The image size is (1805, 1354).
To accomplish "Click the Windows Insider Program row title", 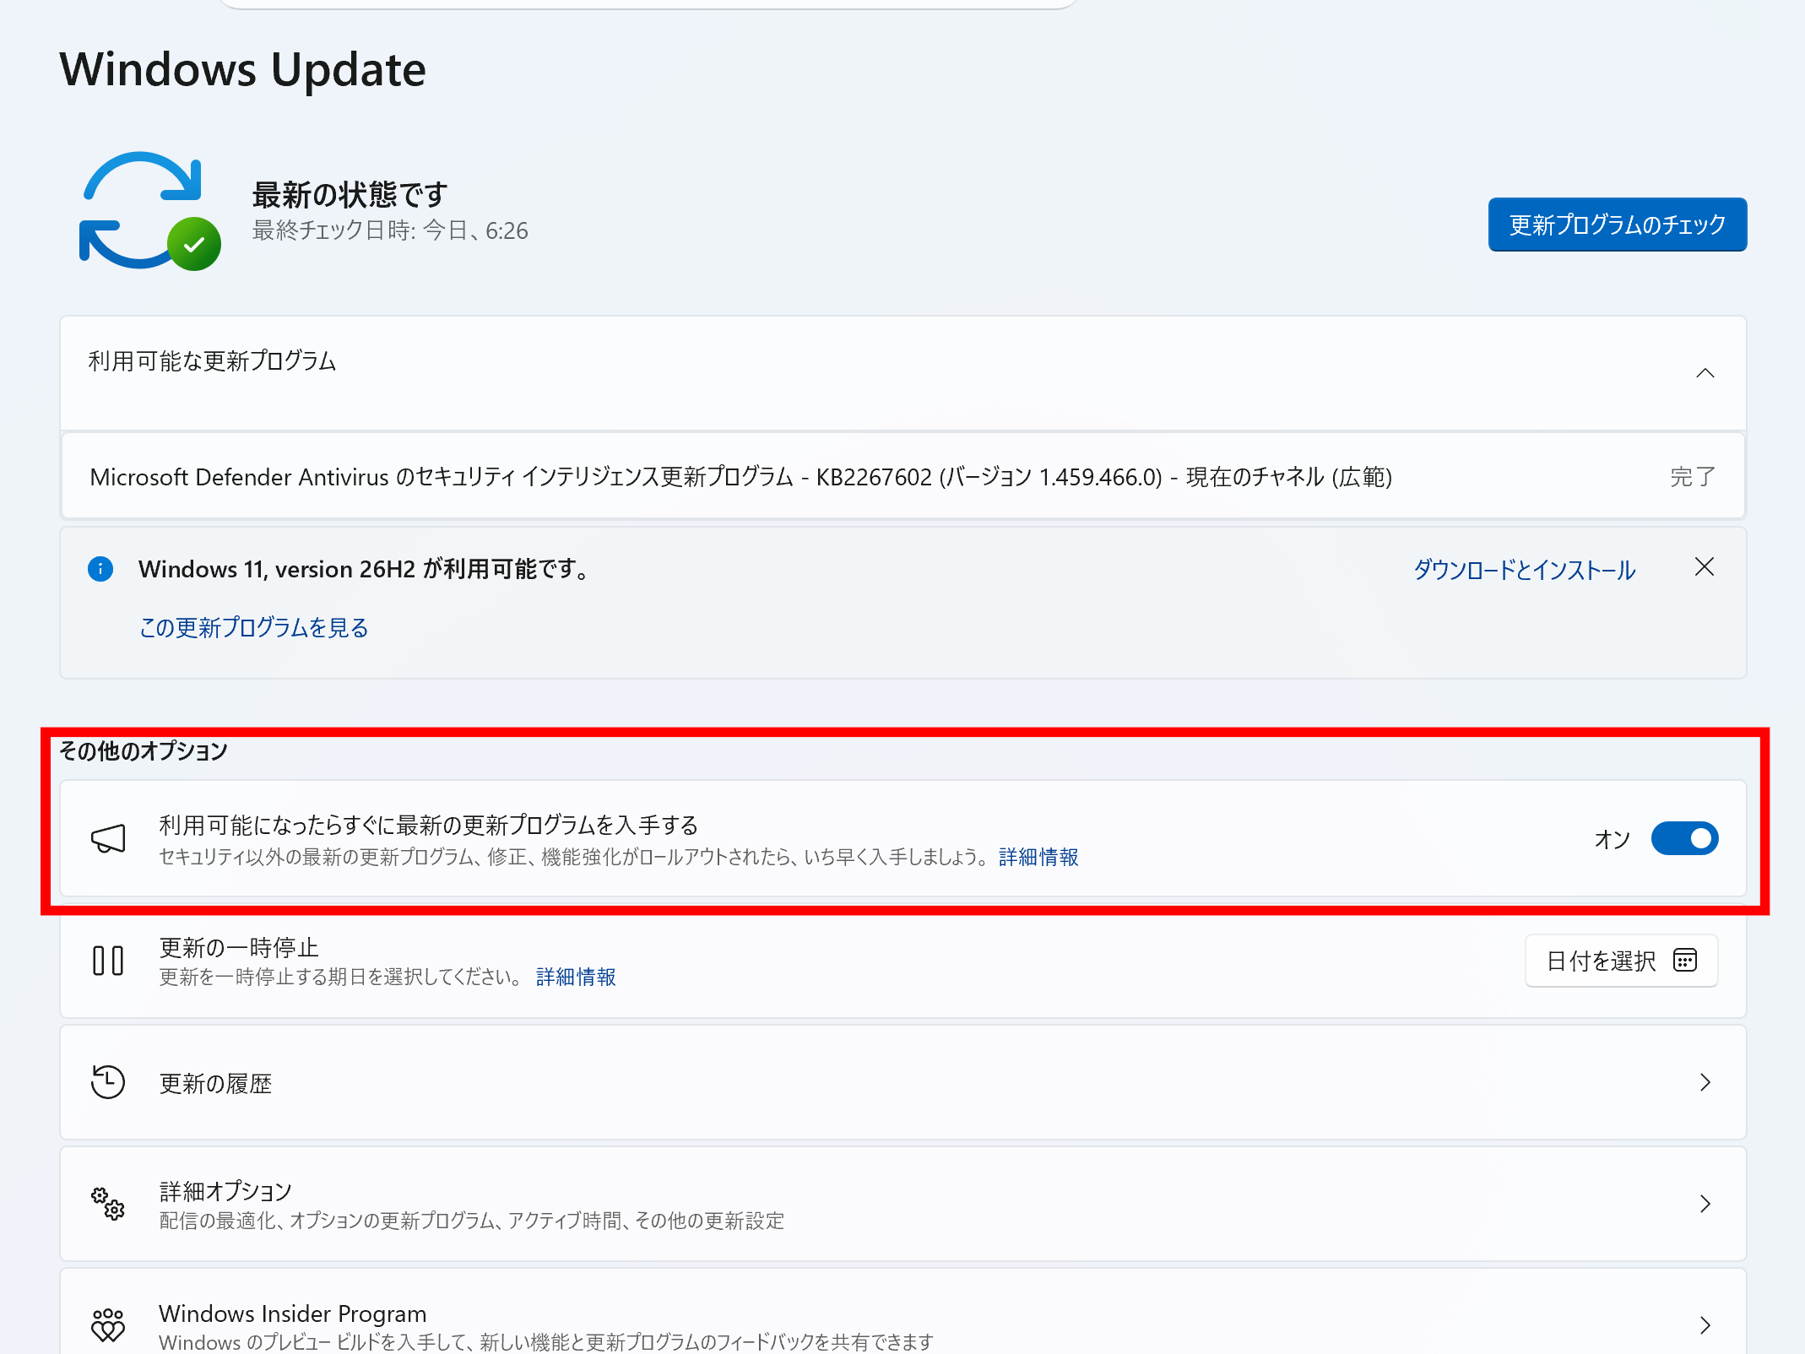I will [293, 1313].
